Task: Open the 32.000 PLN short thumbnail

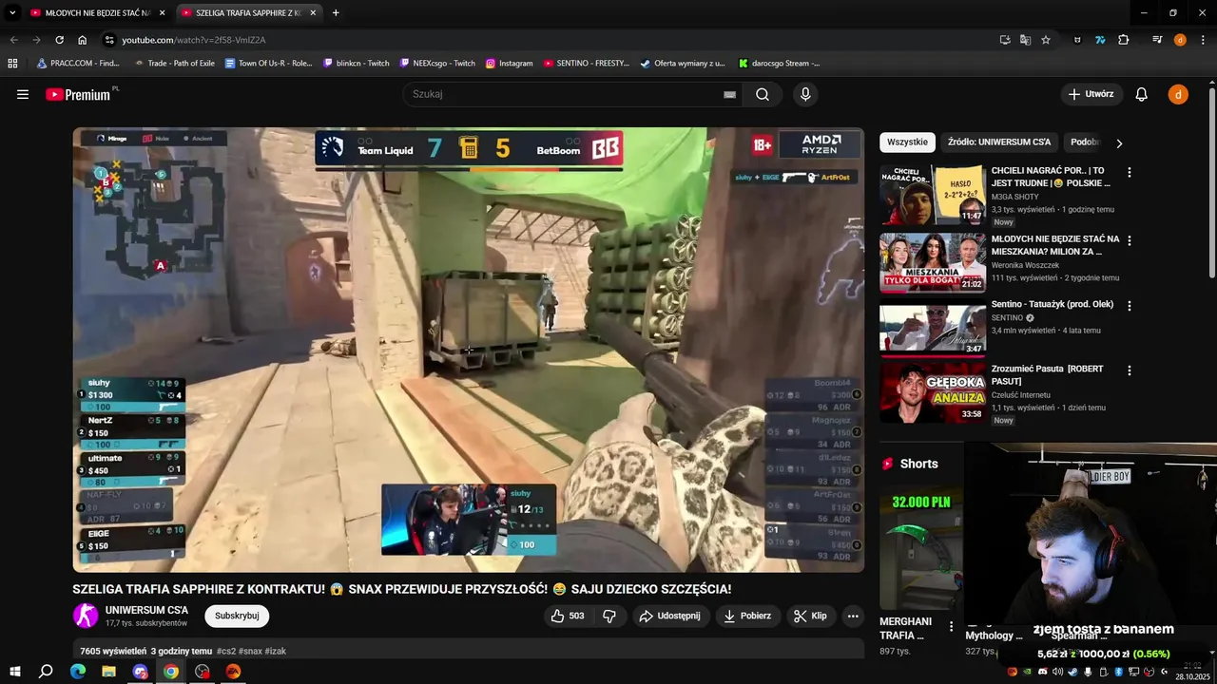Action: pyautogui.click(x=920, y=547)
